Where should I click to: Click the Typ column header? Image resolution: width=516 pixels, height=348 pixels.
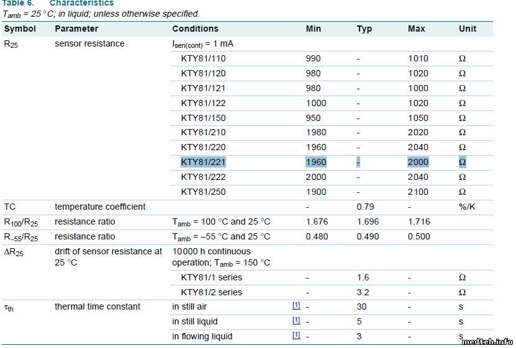point(364,29)
